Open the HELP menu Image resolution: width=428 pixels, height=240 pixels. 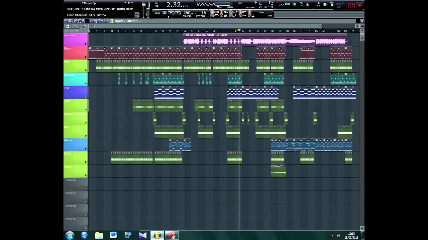[129, 9]
